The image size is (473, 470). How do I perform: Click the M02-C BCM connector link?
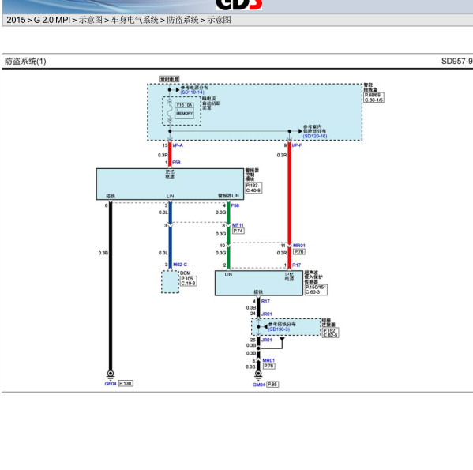(x=180, y=265)
